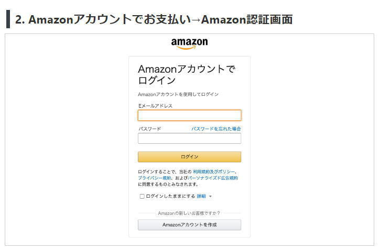This screenshot has height=251, width=380.
Task: Click the Amazonアカウントを作成 button
Action: (x=189, y=225)
